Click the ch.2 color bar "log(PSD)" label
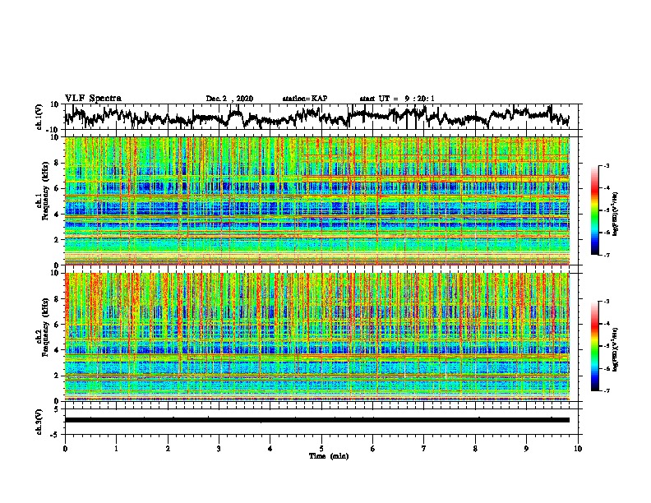 (616, 348)
